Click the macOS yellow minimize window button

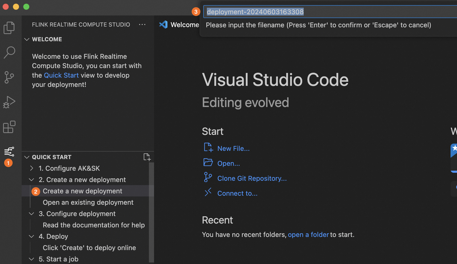coord(16,7)
